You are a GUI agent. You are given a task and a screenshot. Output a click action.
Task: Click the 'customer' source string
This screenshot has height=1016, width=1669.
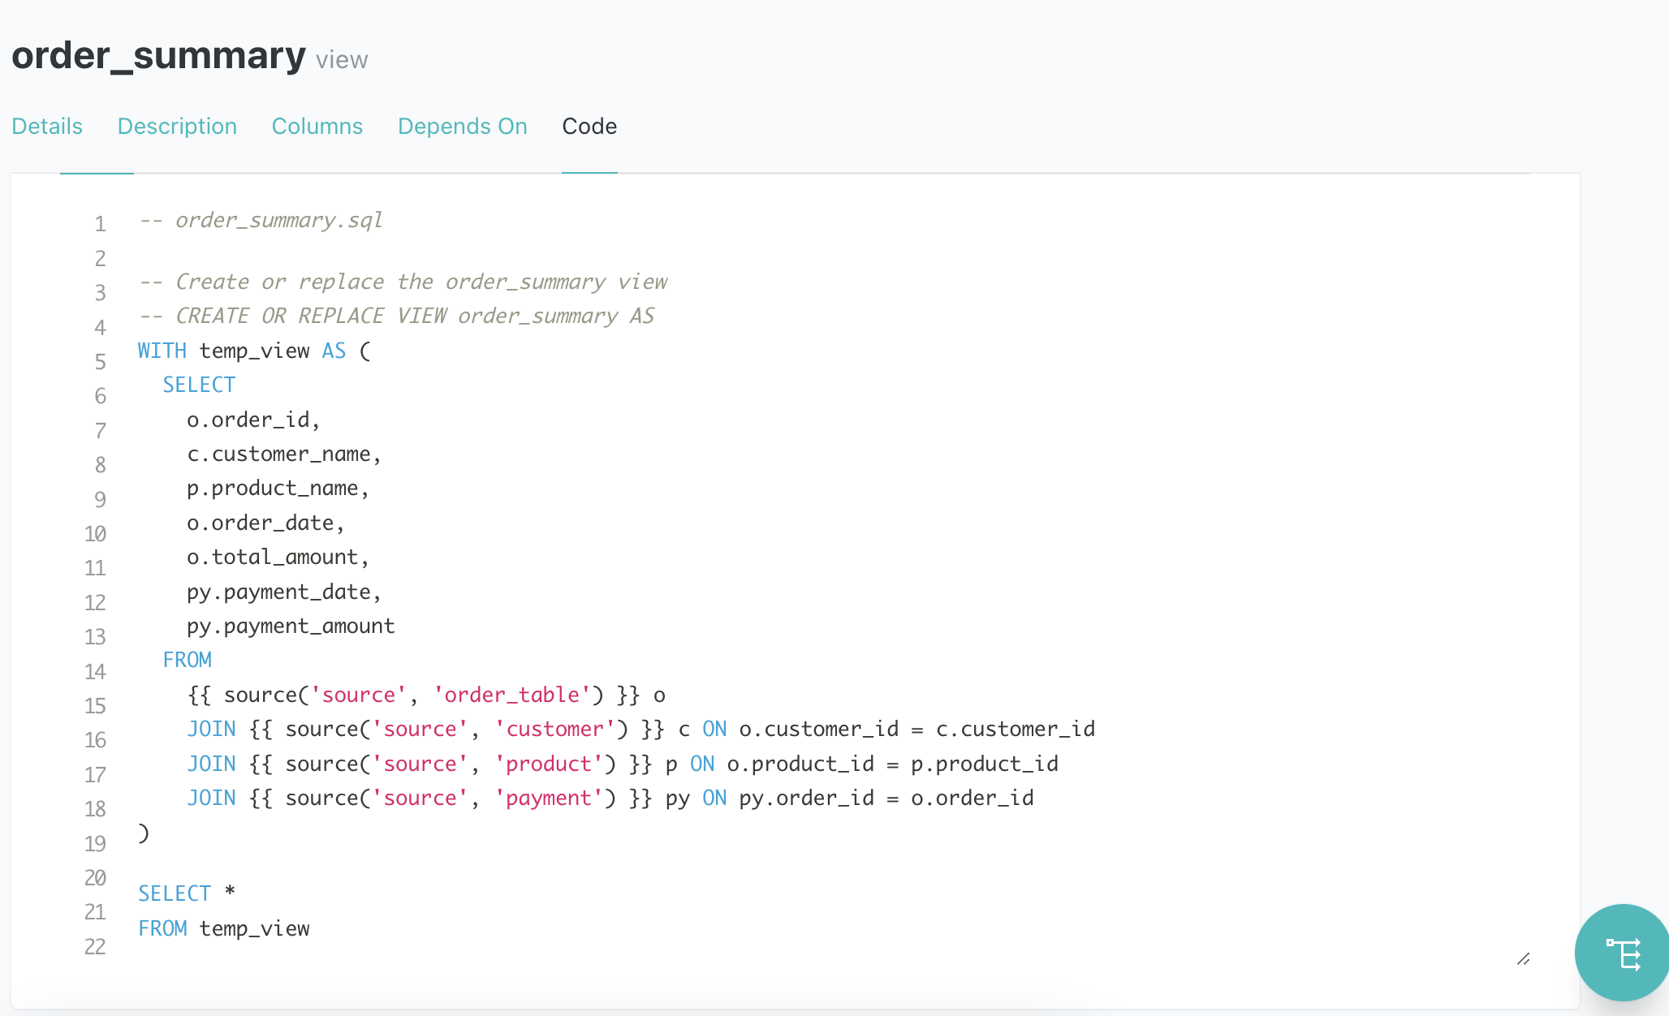554,729
